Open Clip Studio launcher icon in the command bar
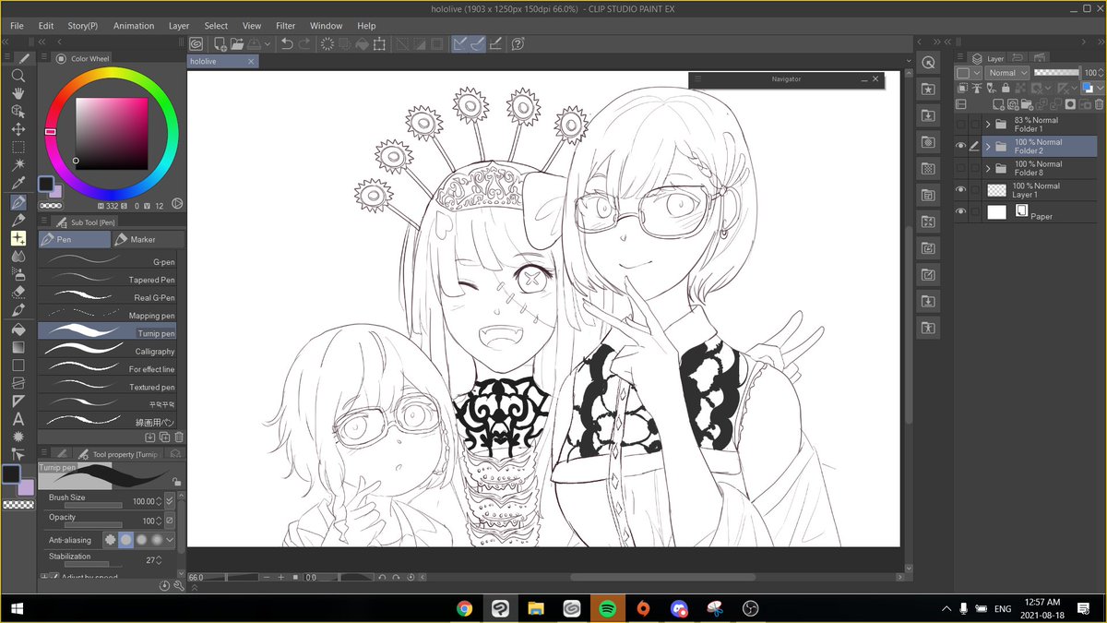The image size is (1107, 623). 196,43
